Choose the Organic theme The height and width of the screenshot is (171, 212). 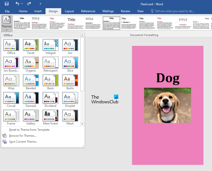click(31, 62)
